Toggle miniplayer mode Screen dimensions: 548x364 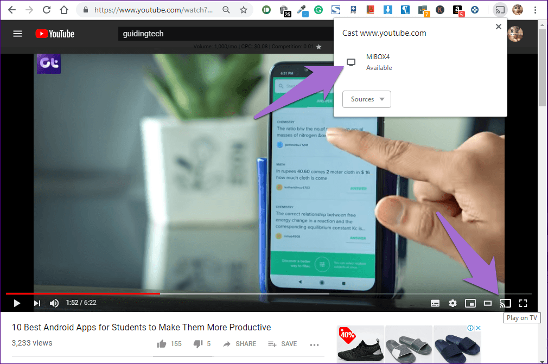[470, 303]
